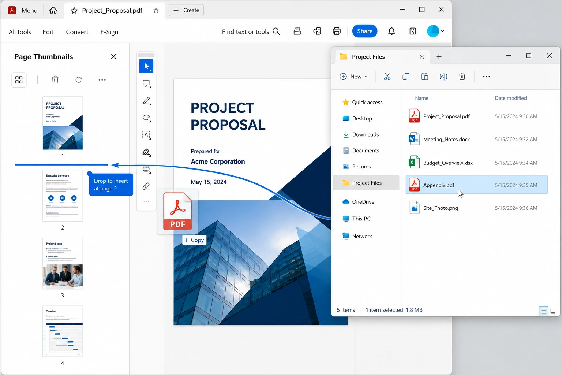Select Meeting_Notes.docx file
This screenshot has width=562, height=375.
coord(476,140)
